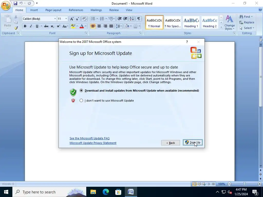Switch to Print Layout view
Screen dimensions: 263x197
coord(195,184)
